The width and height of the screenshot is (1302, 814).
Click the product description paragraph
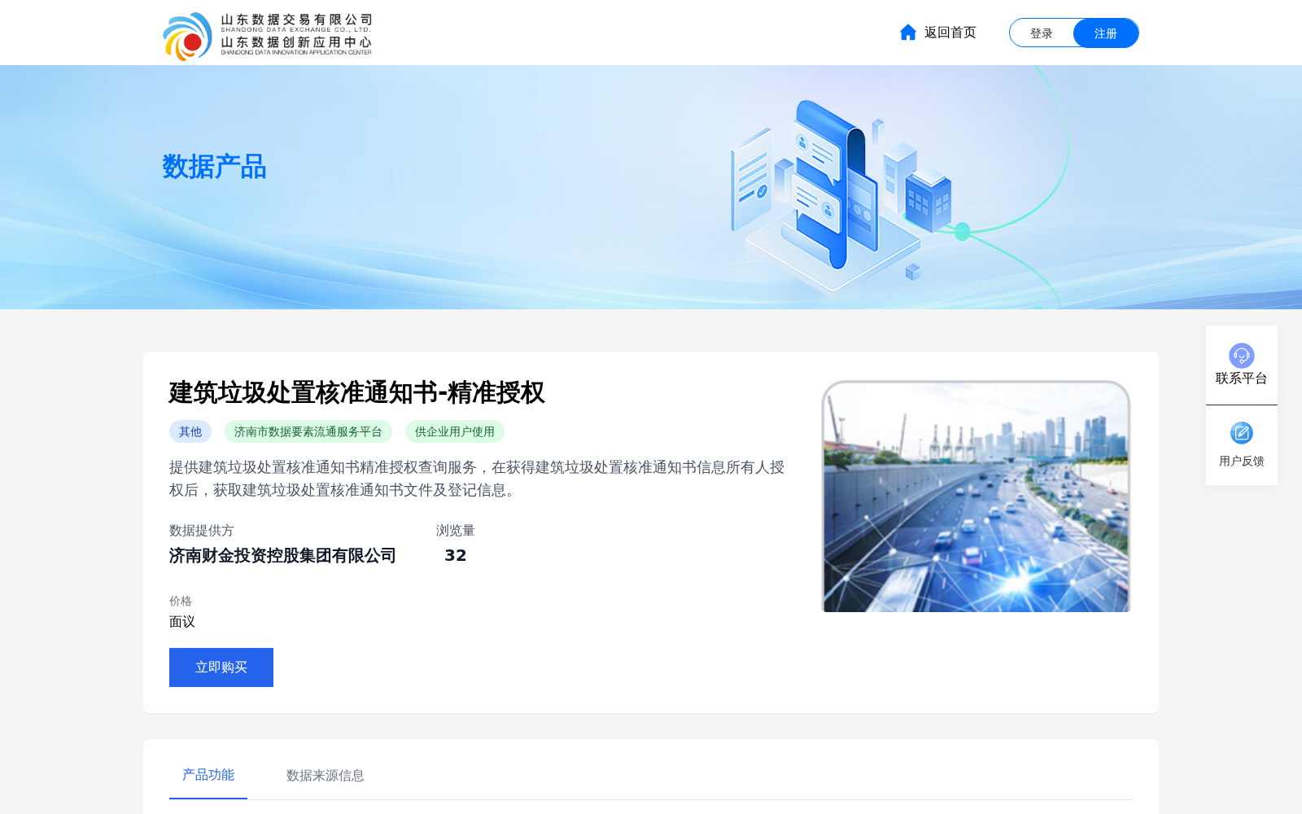point(477,479)
